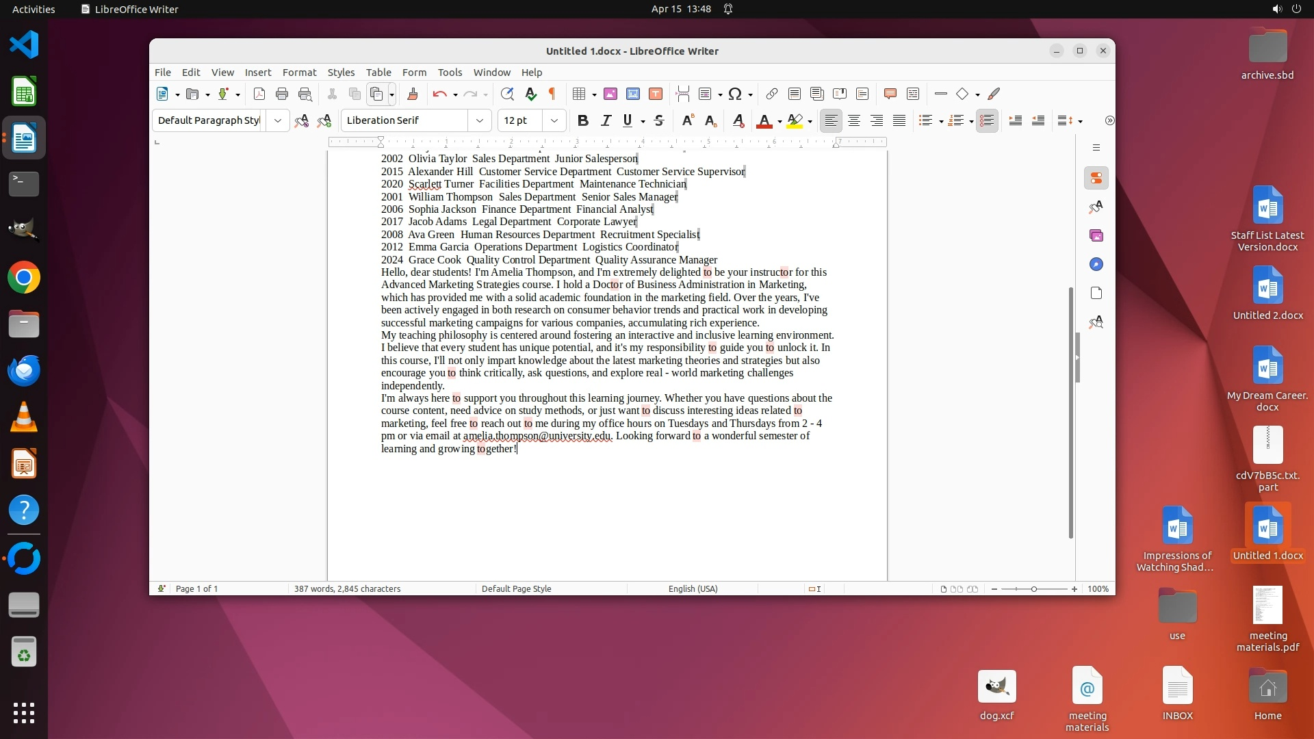Click the Insert Comment icon
Image resolution: width=1314 pixels, height=739 pixels.
890,94
